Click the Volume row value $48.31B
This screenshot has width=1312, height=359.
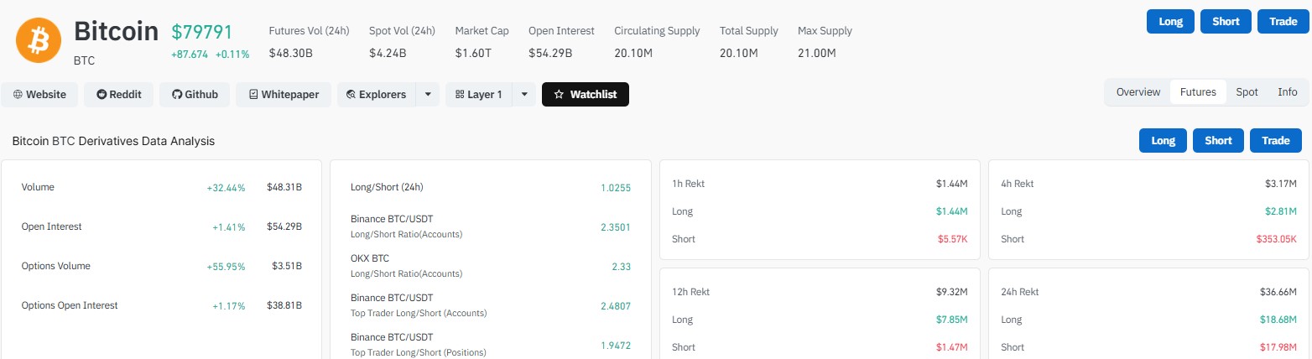point(284,187)
